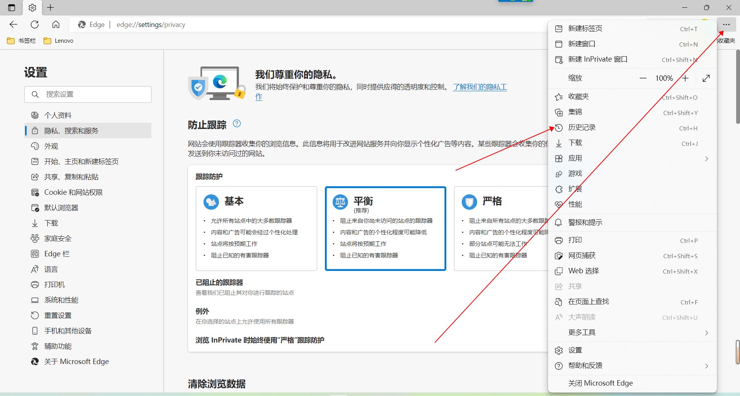Enter full screen from zoom row
The width and height of the screenshot is (740, 396).
pyautogui.click(x=706, y=78)
